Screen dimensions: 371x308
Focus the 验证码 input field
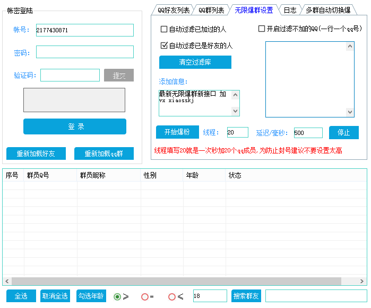click(70, 75)
